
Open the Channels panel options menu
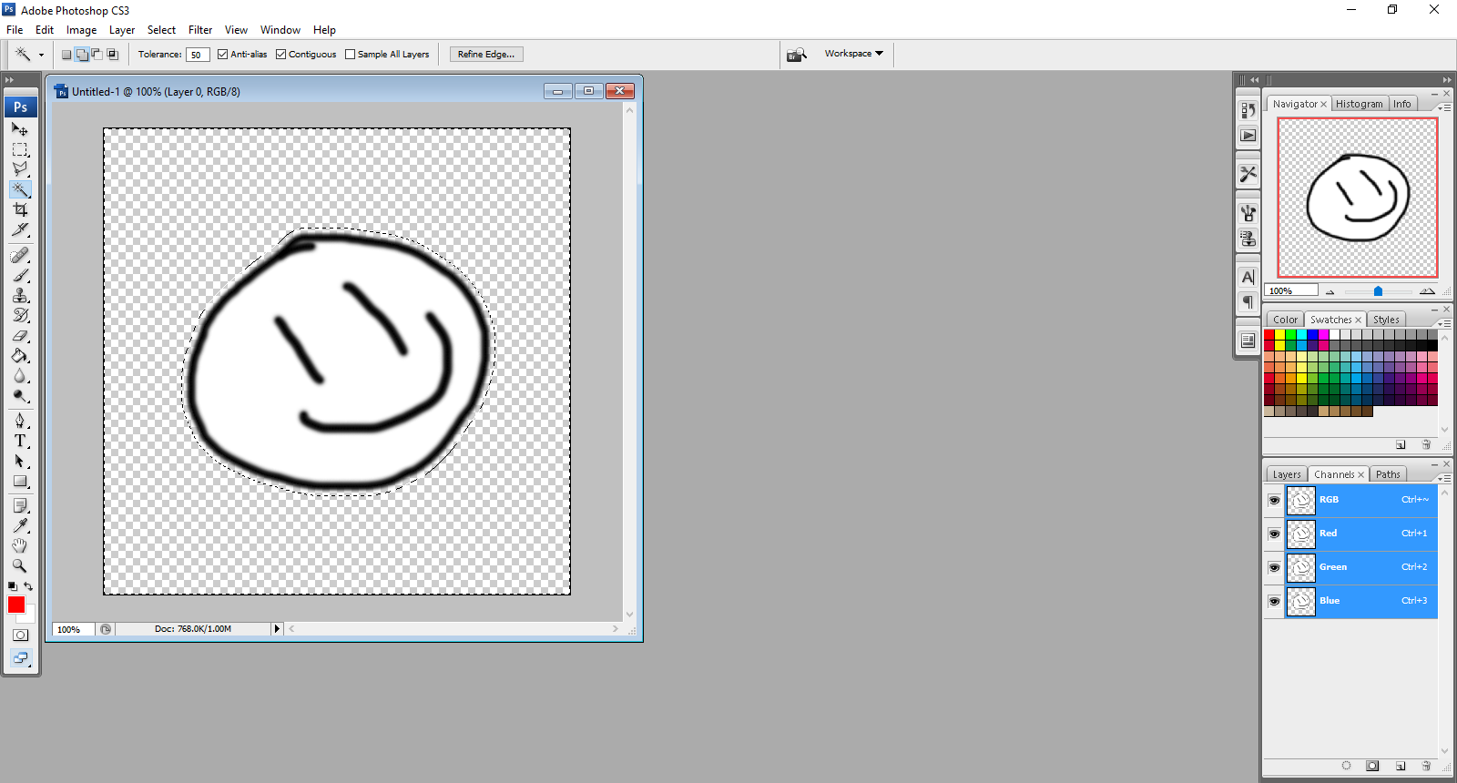pyautogui.click(x=1444, y=478)
